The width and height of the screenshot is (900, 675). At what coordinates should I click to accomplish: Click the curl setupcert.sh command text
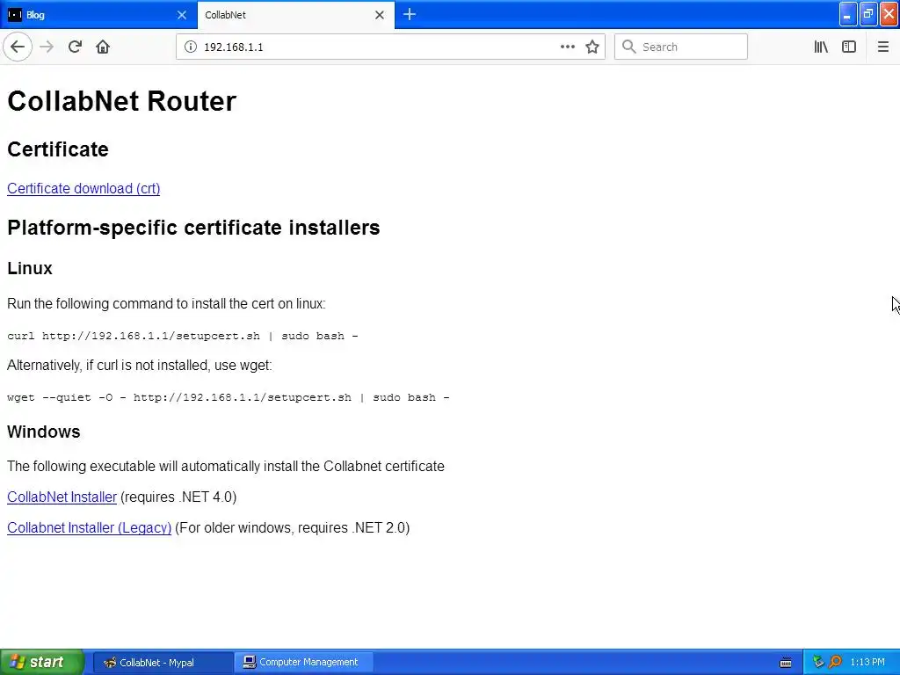183,336
